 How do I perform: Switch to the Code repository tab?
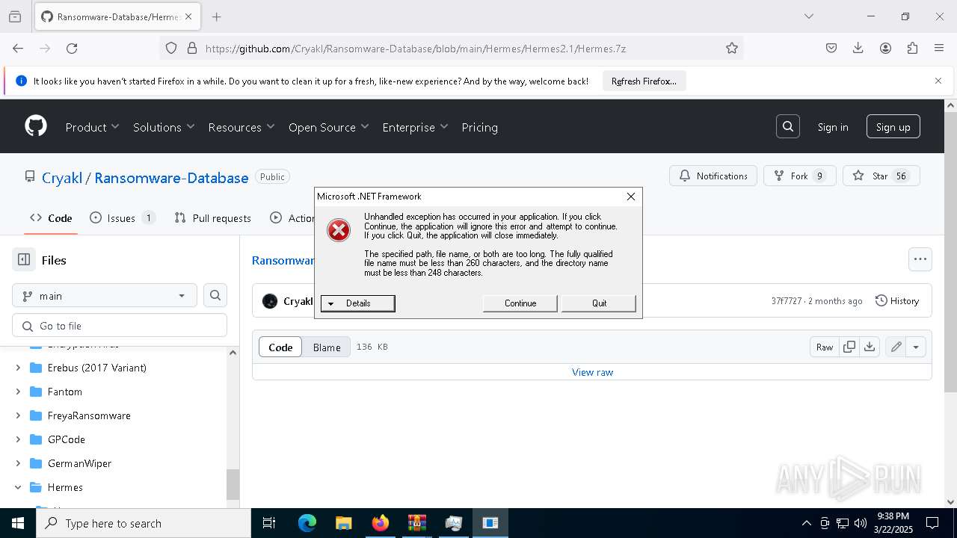[51, 218]
